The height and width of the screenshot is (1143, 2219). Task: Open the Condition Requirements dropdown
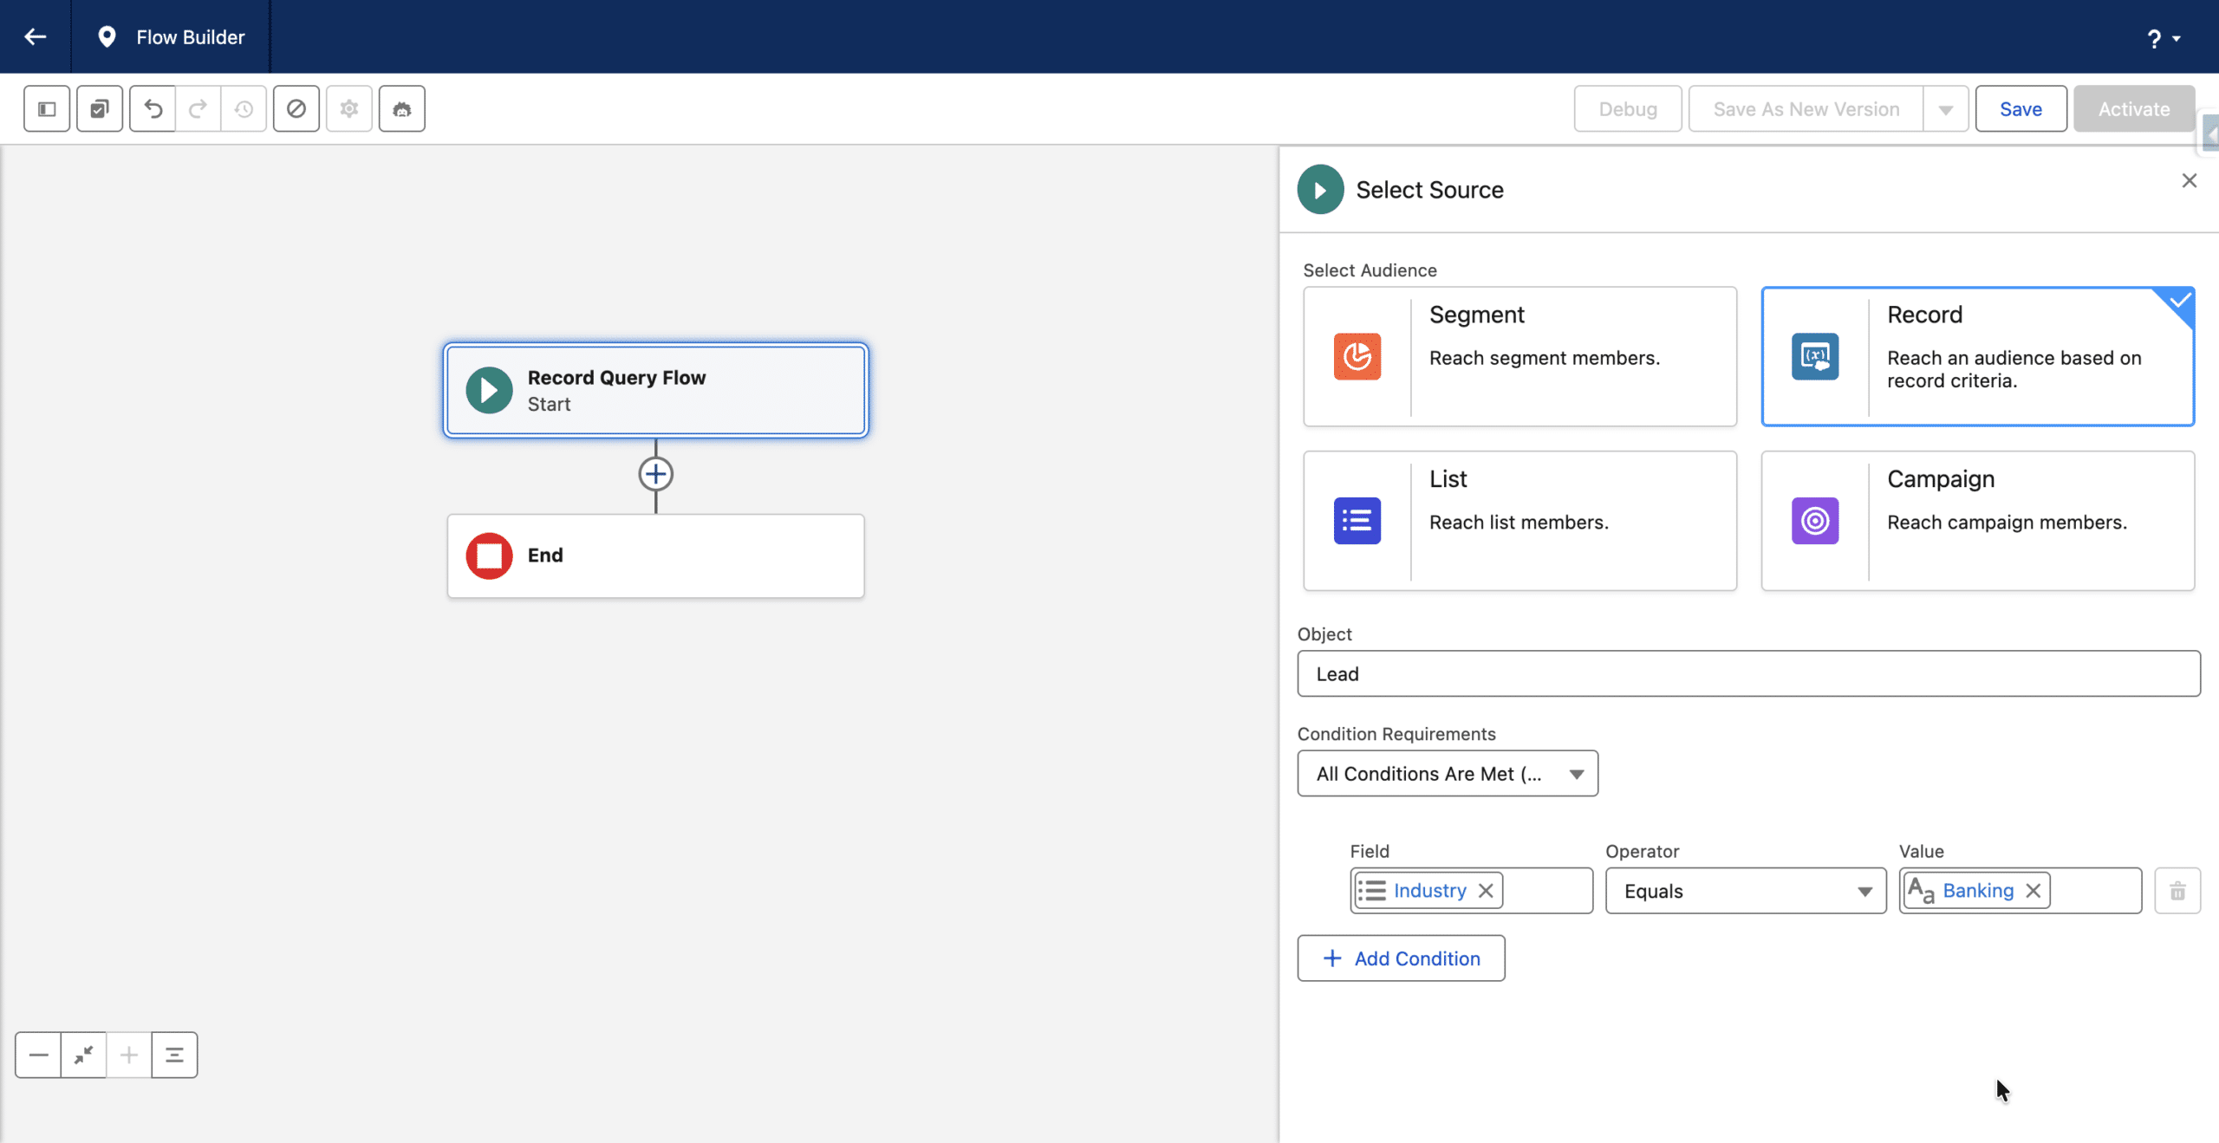pyautogui.click(x=1448, y=774)
